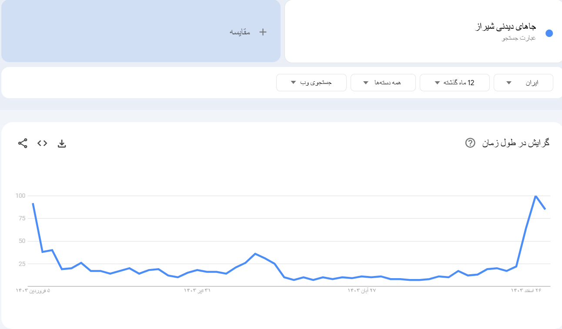Edit the search term جاهای دیدنی شیراز
Image resolution: width=562 pixels, height=329 pixels.
505,27
